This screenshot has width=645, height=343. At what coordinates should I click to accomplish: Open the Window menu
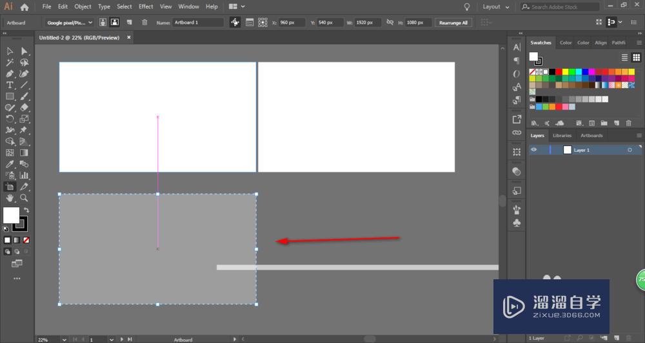(x=188, y=6)
